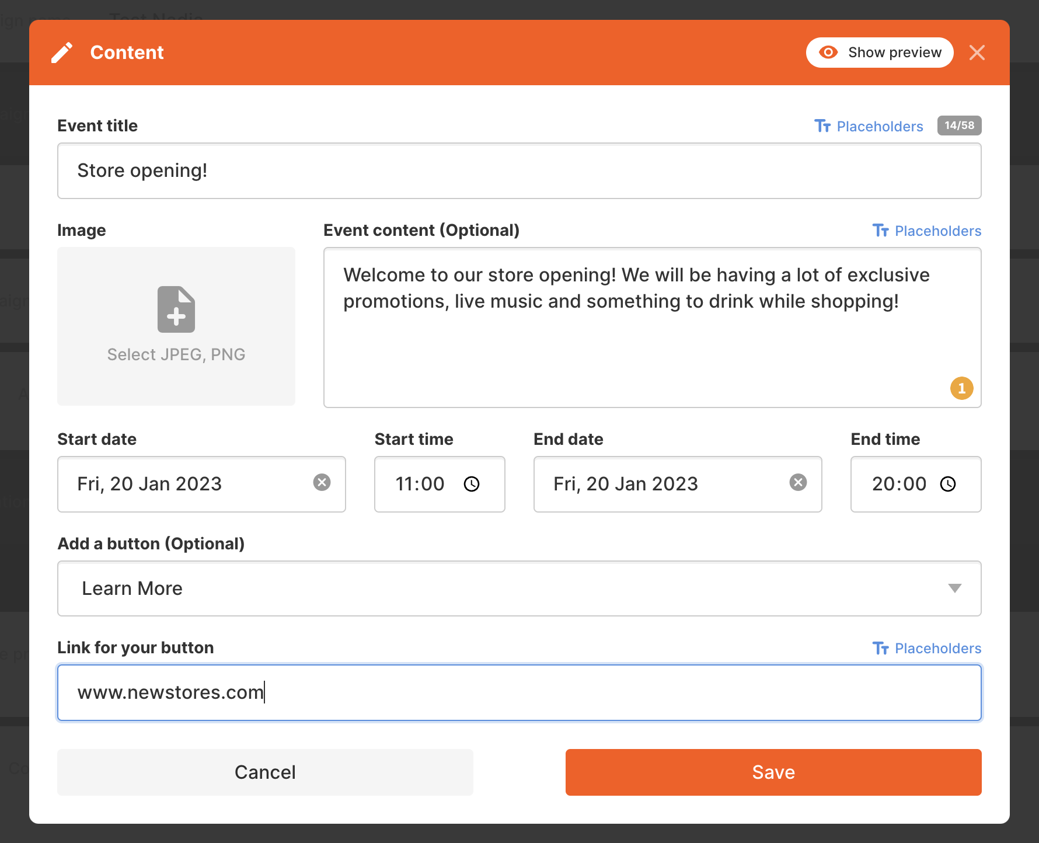Viewport: 1039px width, 843px height.
Task: Close the Content dialog with X
Action: 977,53
